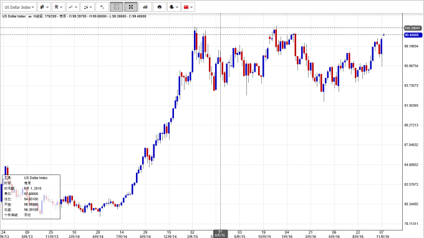The image size is (424, 238).
Task: Open the Chinese flag language dropdown
Action: click(x=188, y=7)
